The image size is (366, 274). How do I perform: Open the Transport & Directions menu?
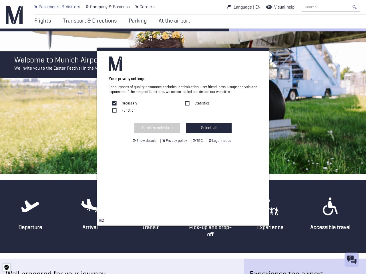[90, 21]
